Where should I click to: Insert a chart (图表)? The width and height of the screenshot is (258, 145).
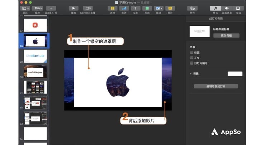coord(124,8)
